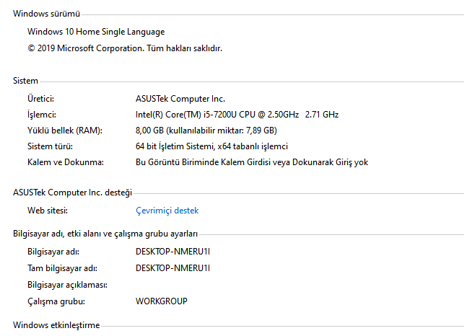Click the Windows sürümü section heading
464x336 pixels.
[46, 14]
